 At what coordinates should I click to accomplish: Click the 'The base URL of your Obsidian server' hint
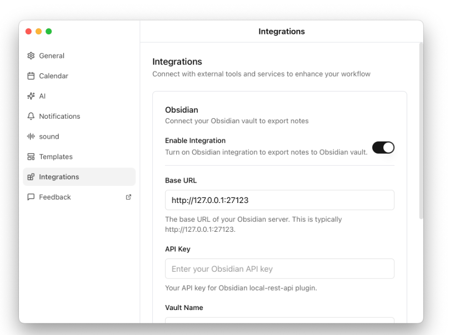(253, 224)
